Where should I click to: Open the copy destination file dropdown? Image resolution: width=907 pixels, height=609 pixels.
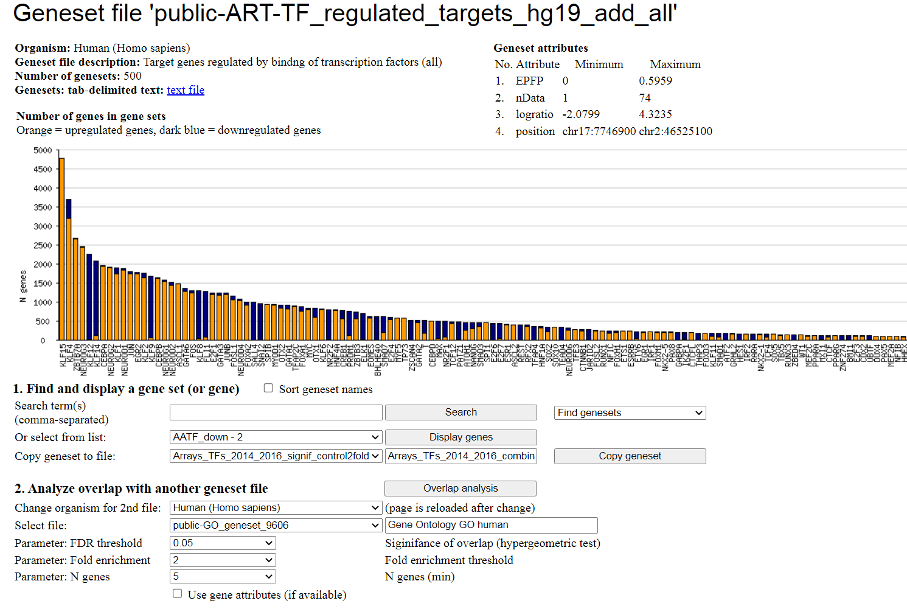(276, 456)
